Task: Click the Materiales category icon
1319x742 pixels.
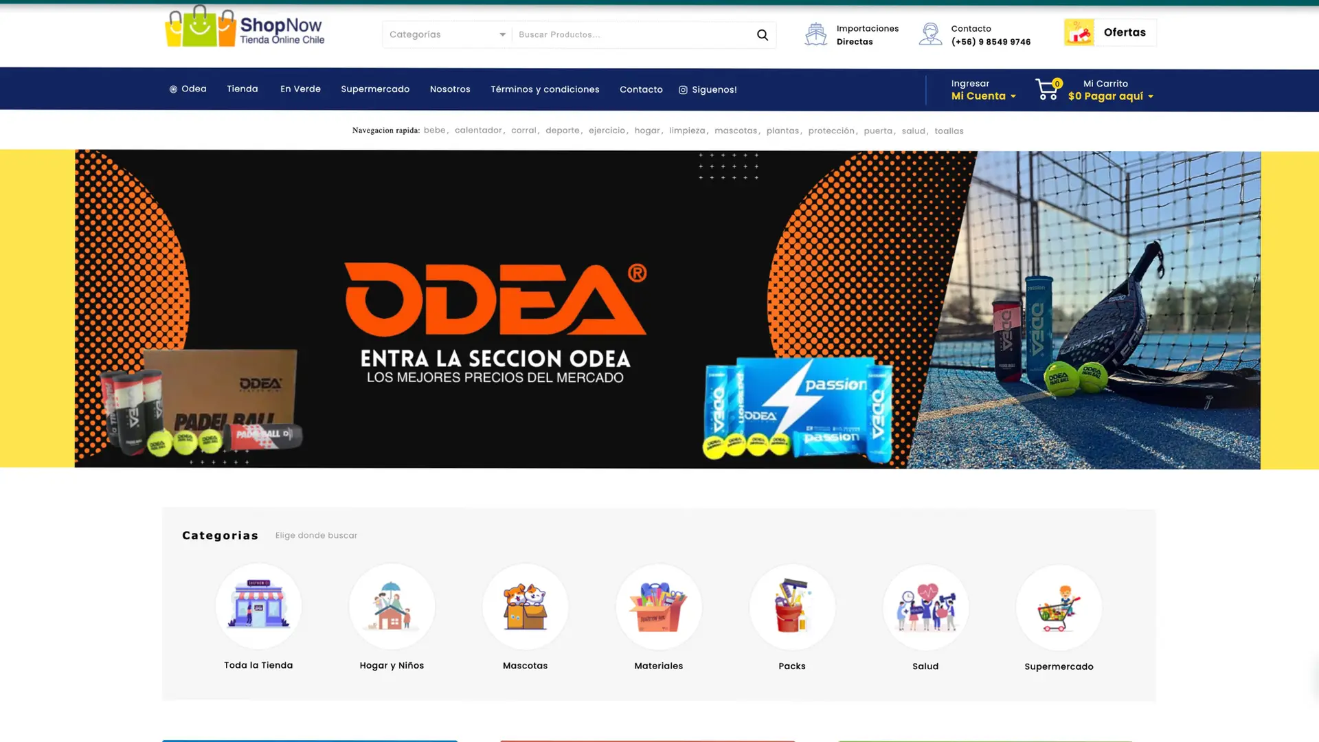Action: (x=658, y=607)
